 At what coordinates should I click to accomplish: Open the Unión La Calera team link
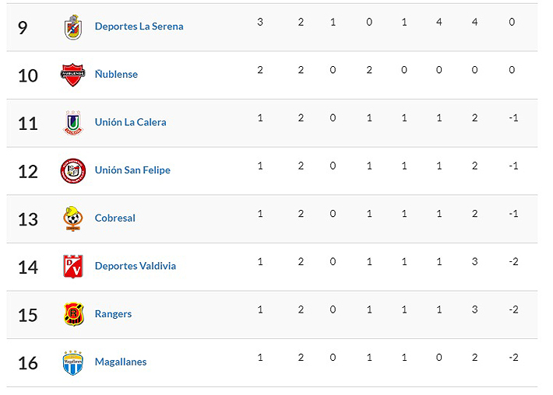tap(130, 122)
